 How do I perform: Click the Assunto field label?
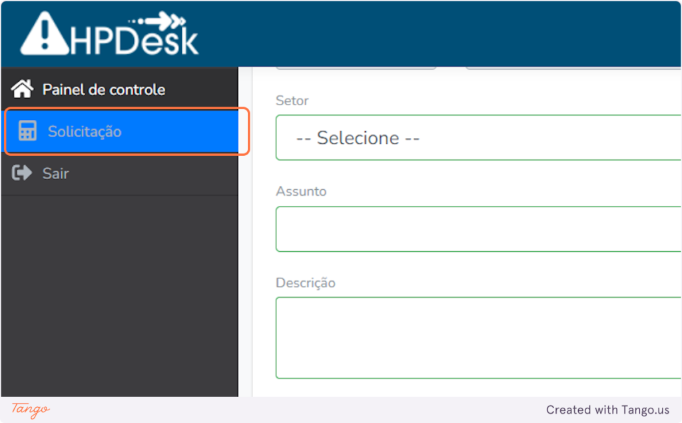click(x=301, y=191)
